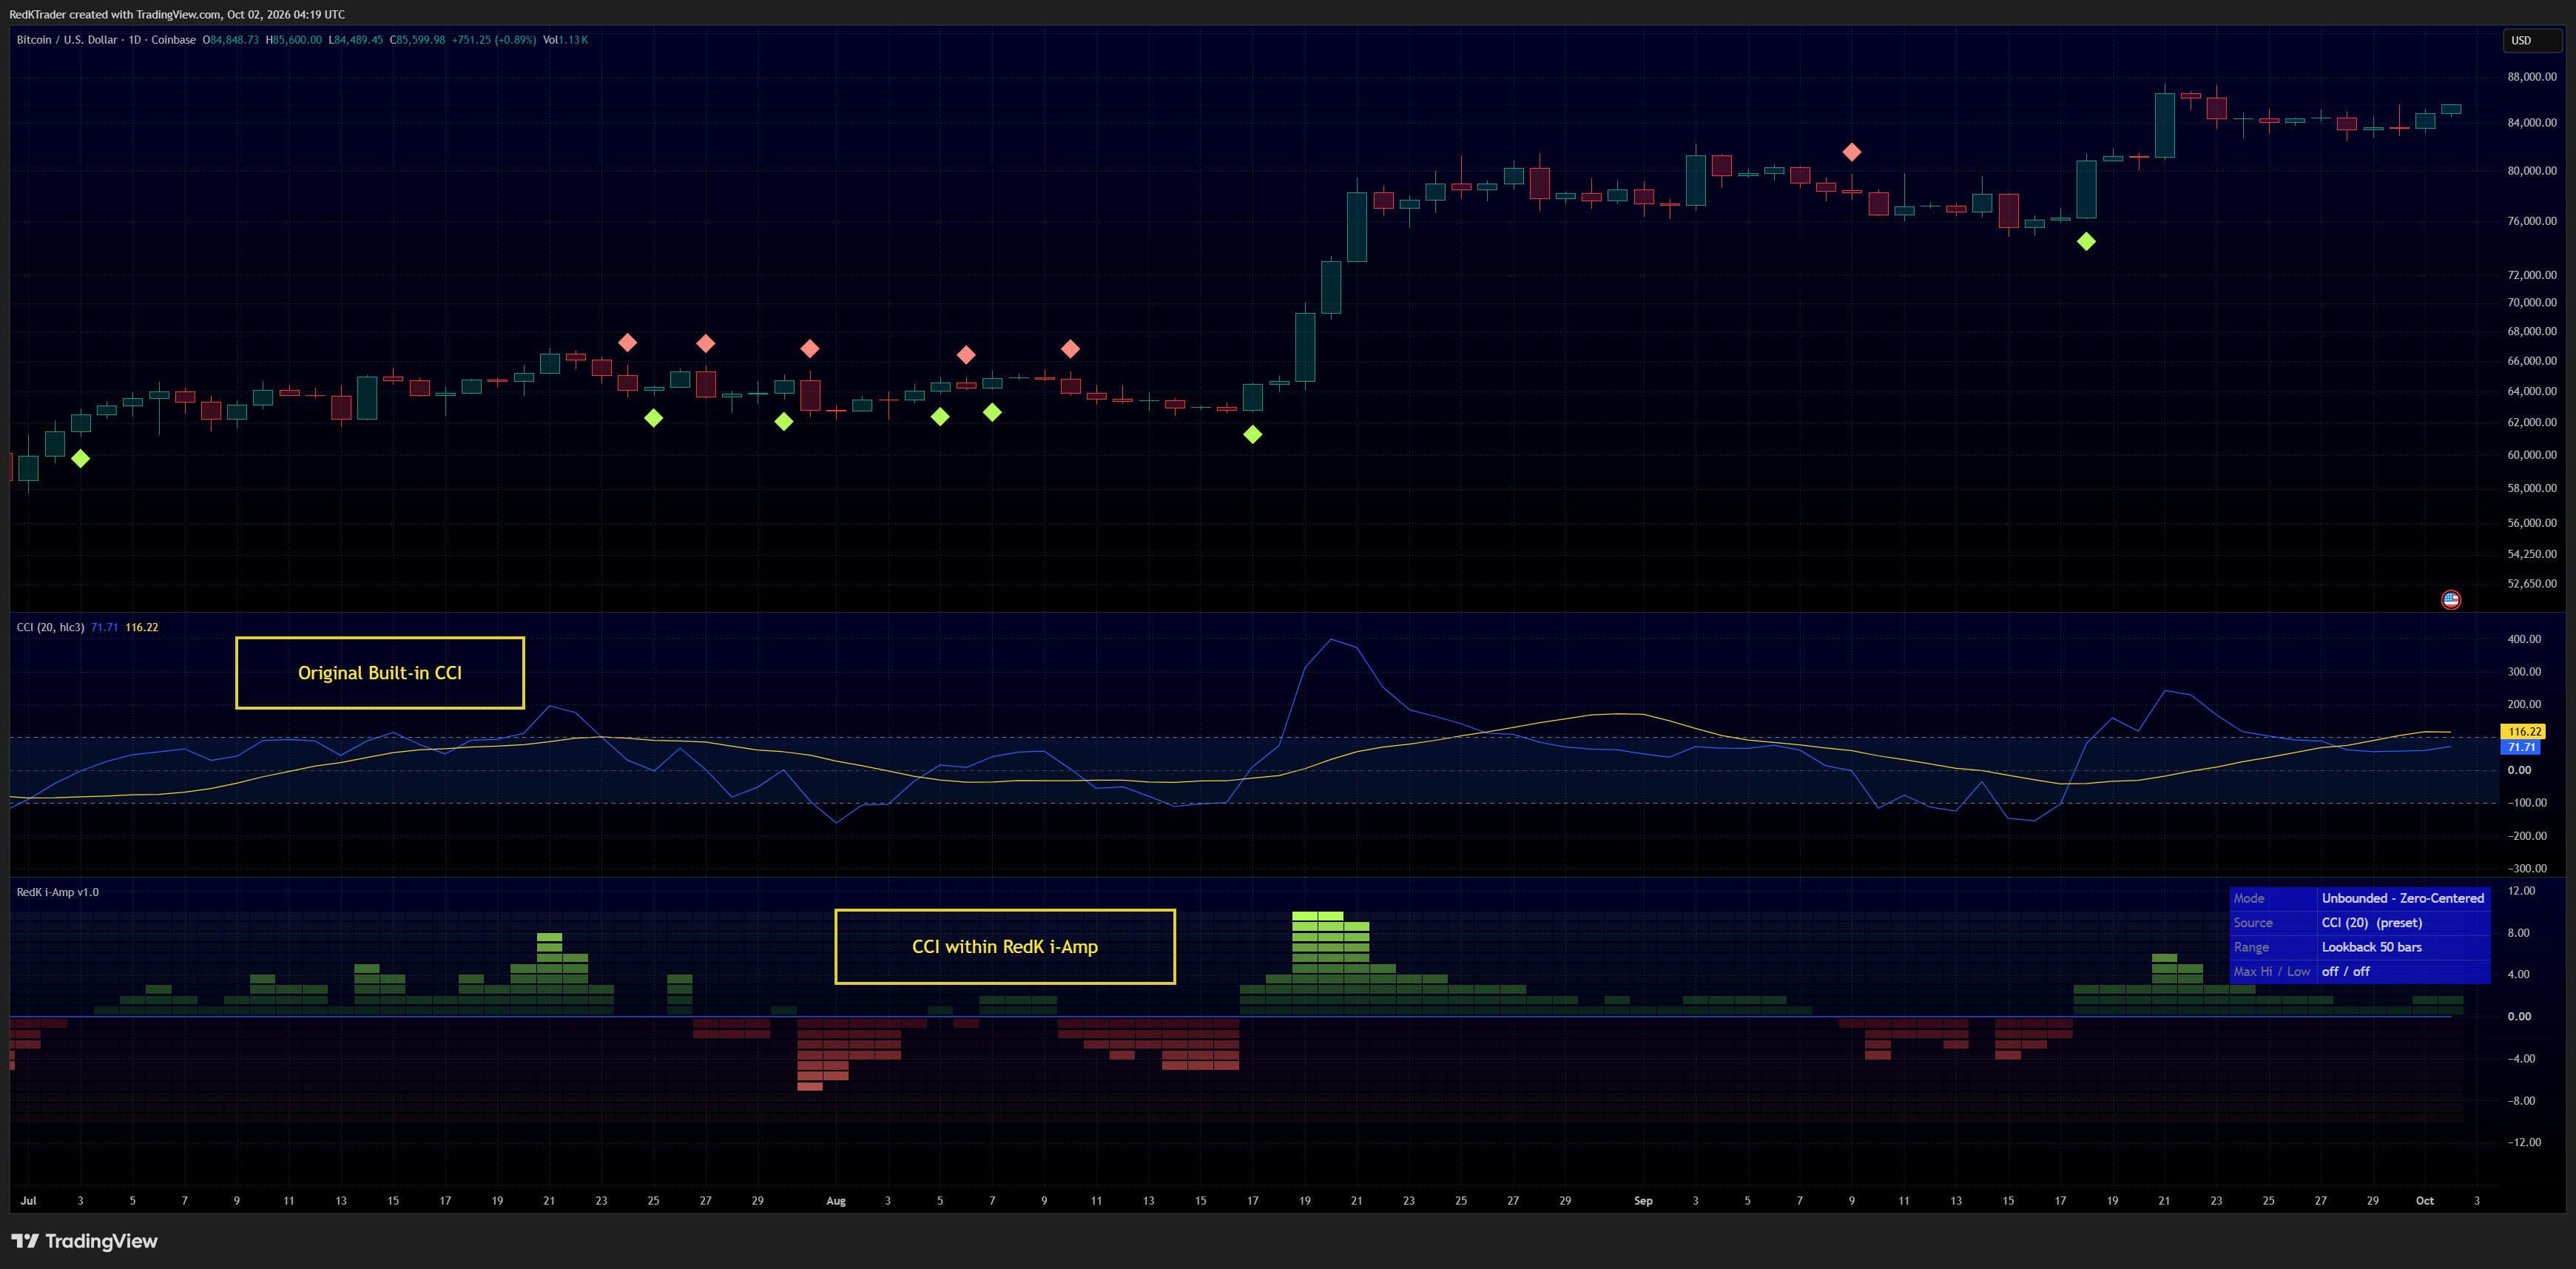The image size is (2576, 1269).
Task: Click green diamond signal below Jul 25 candle
Action: (653, 417)
